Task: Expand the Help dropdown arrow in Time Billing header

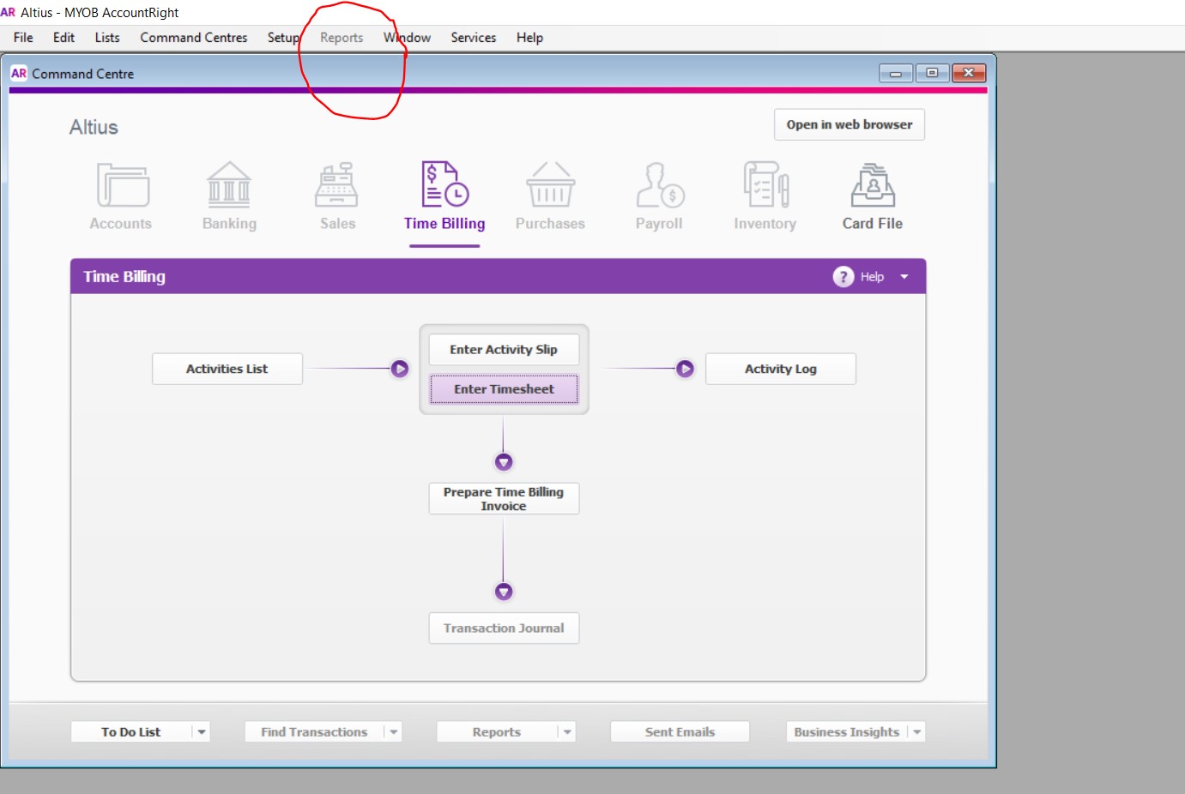Action: (x=904, y=277)
